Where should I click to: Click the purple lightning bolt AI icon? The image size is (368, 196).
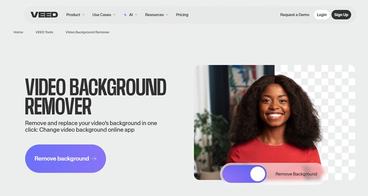125,15
